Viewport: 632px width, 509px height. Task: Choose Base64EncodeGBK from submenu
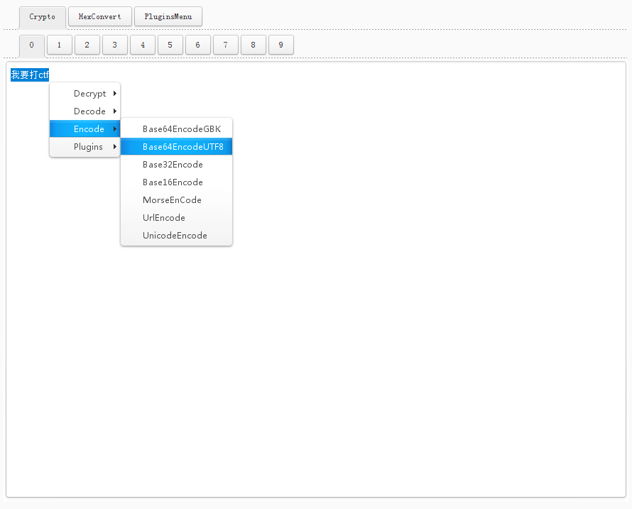(181, 129)
